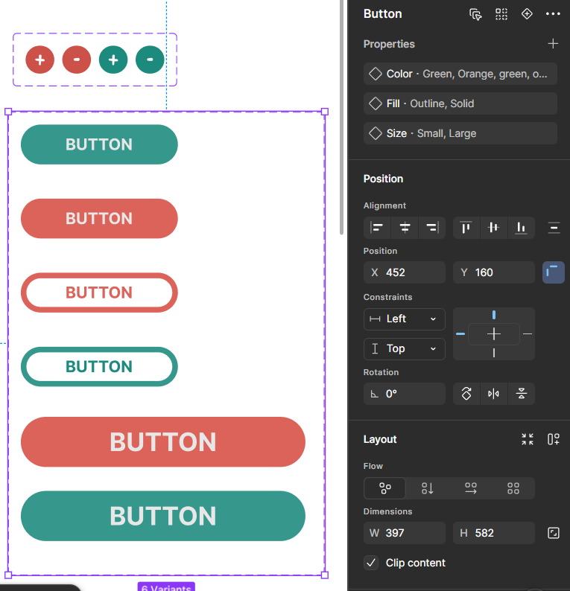Image resolution: width=570 pixels, height=591 pixels.
Task: Click the center cross in constraint widget
Action: 494,334
